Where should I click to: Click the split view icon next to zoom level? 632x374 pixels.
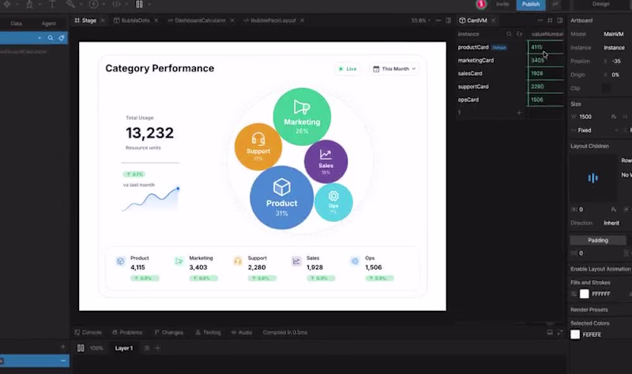coord(448,21)
